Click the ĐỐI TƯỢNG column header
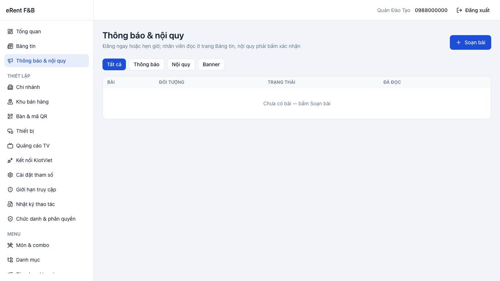Viewport: 500px width, 281px height. click(172, 82)
